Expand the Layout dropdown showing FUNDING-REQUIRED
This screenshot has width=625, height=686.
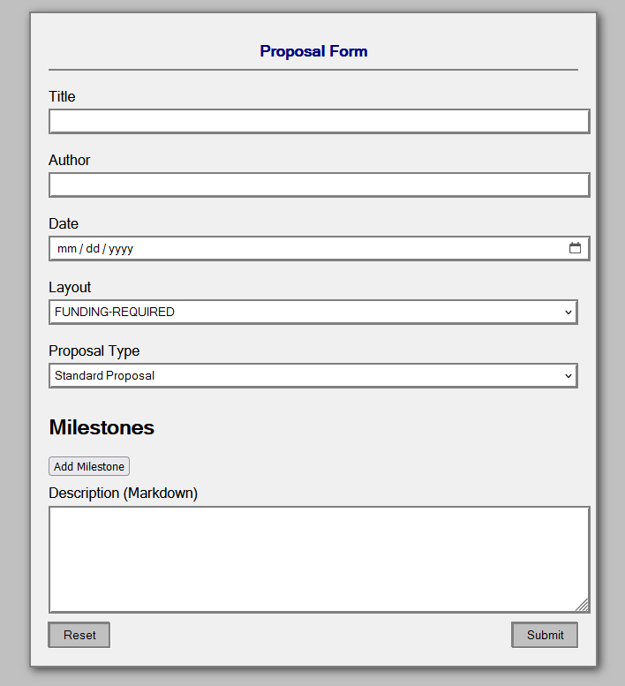(x=312, y=312)
